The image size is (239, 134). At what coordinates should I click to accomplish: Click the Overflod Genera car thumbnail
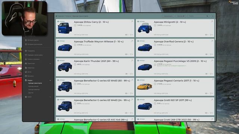tap(145, 48)
